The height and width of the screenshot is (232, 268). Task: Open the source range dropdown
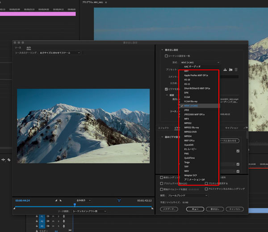(89, 211)
